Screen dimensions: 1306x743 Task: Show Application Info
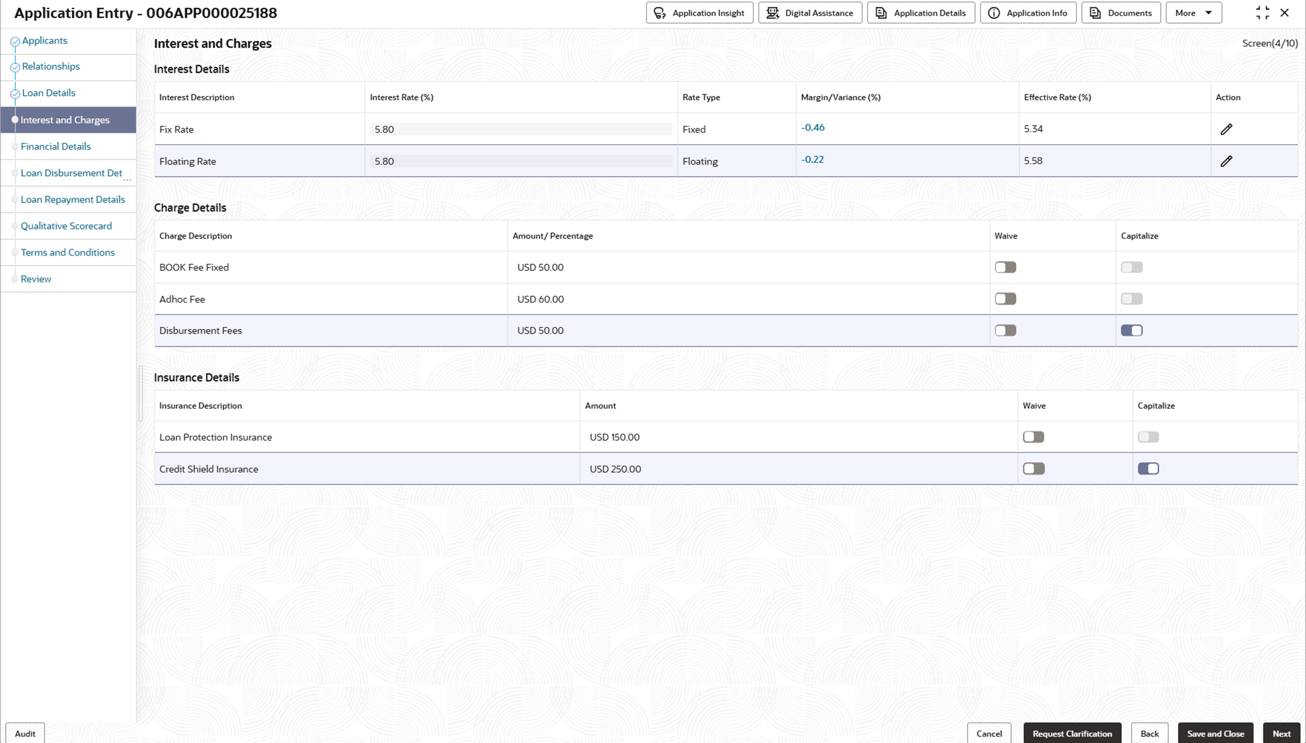[1028, 13]
